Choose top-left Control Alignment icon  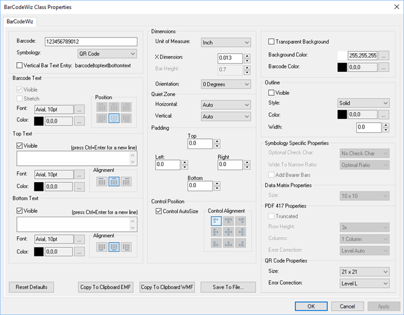click(216, 221)
